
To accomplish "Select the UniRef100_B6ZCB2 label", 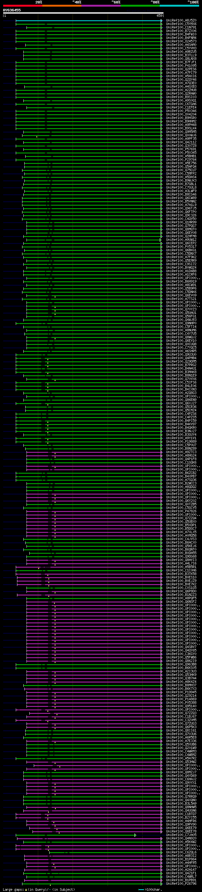I will [x=181, y=473].
